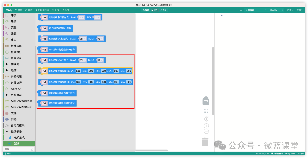
Task: Select the I2C读取8路巡线数字信号 block
Action: [57, 50]
